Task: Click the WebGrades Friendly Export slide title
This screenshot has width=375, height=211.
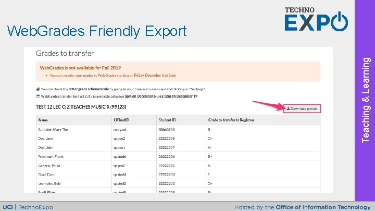Action: click(x=97, y=31)
